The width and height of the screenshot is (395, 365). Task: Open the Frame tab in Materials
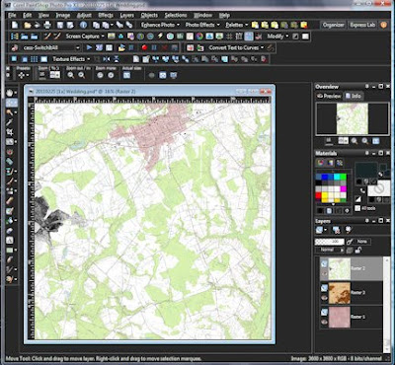320,163
